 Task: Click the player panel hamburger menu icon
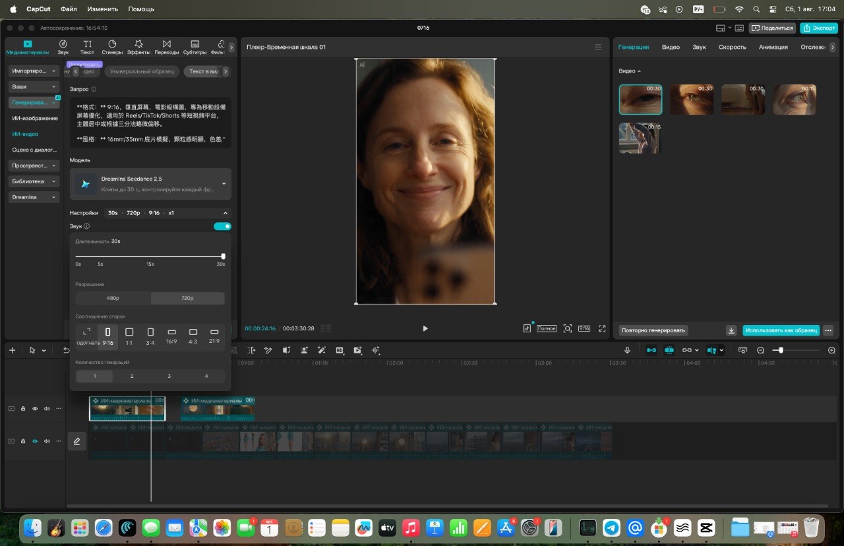click(x=598, y=47)
